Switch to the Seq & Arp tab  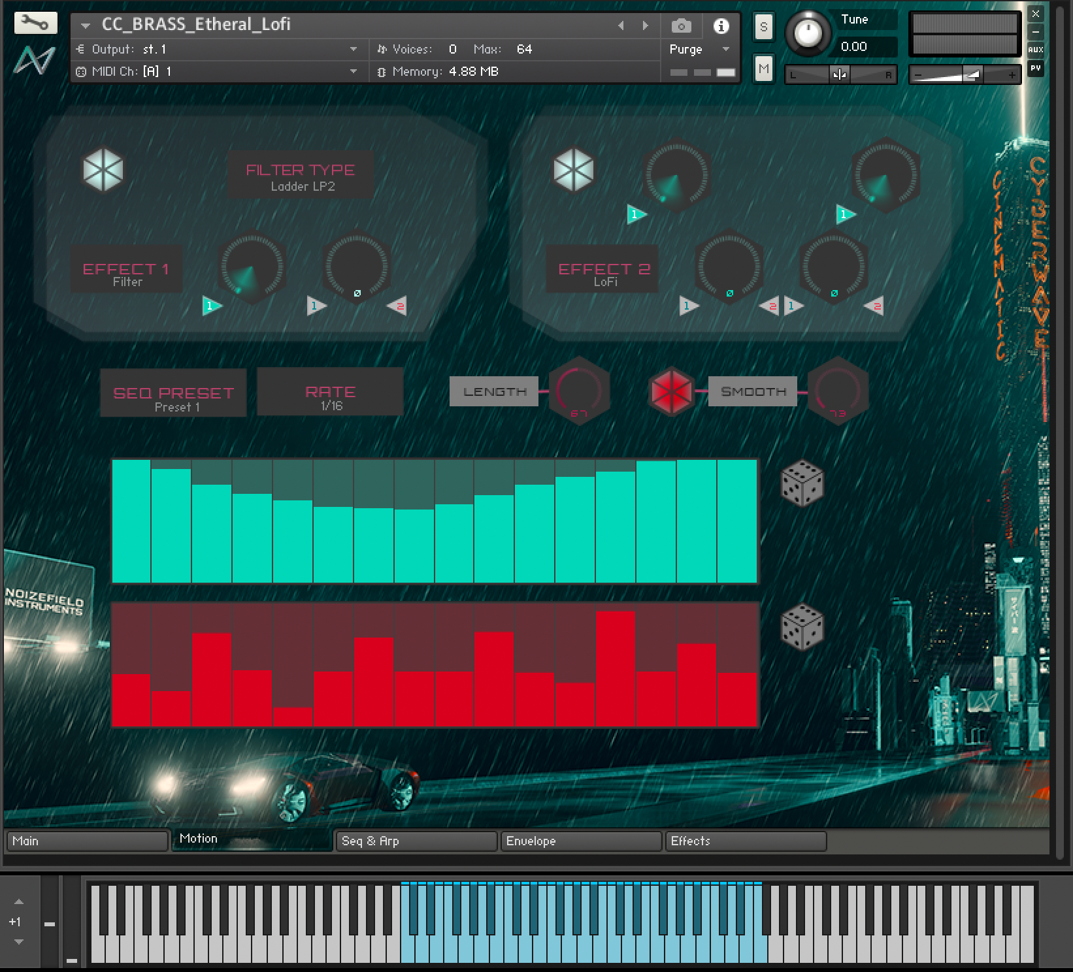416,841
